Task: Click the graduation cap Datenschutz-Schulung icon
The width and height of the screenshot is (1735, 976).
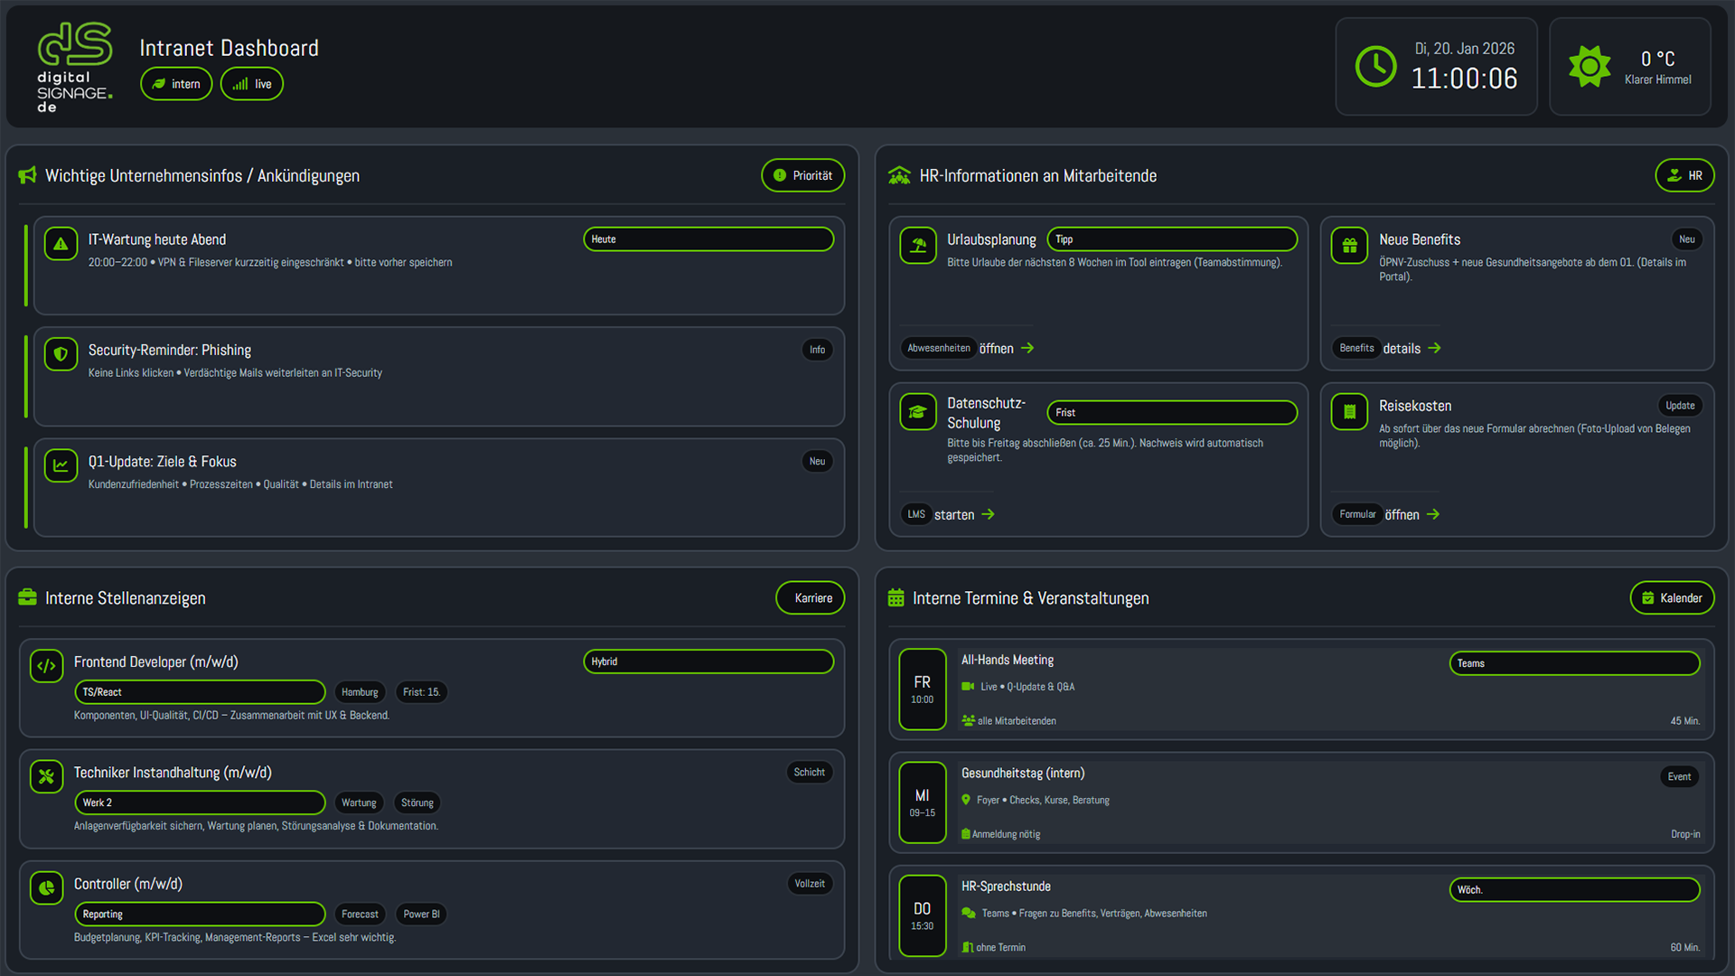Action: tap(918, 412)
